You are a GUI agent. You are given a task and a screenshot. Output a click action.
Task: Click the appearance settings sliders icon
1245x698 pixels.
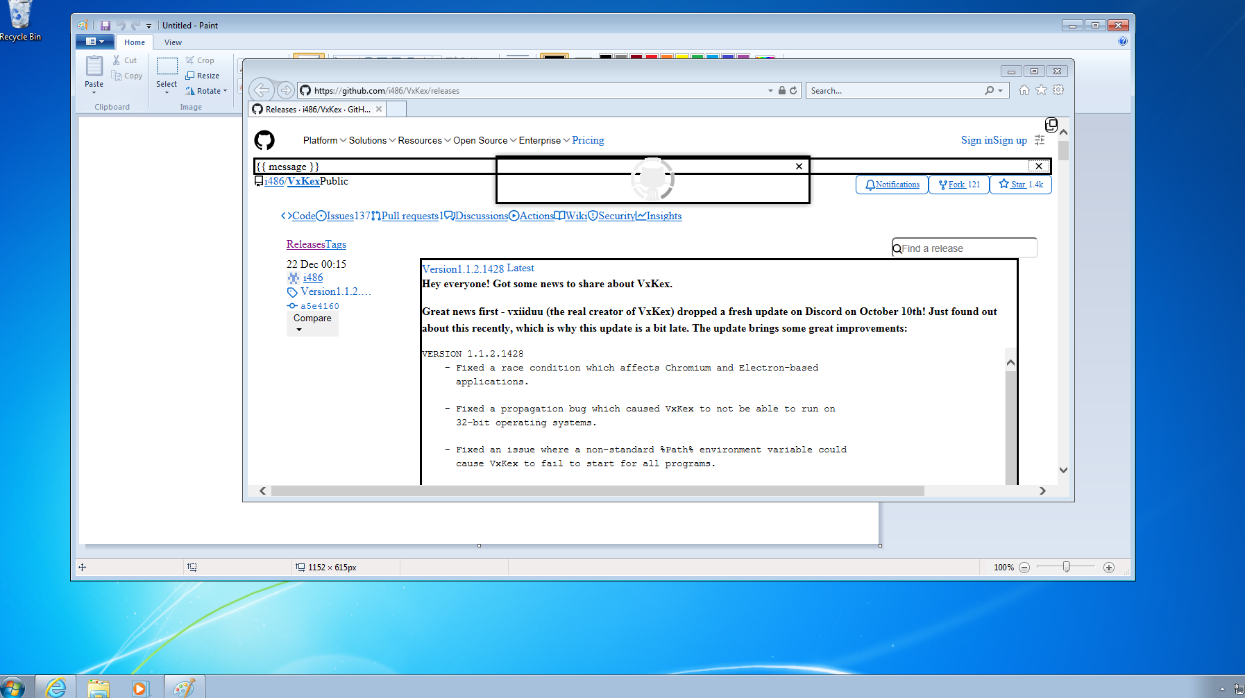pyautogui.click(x=1040, y=140)
